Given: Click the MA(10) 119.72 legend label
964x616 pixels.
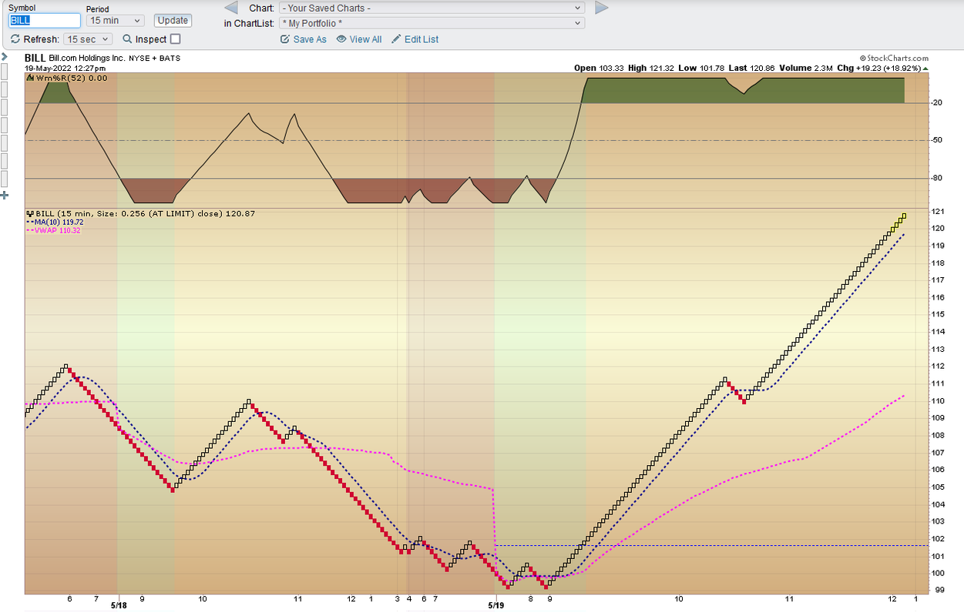Looking at the screenshot, I should coord(59,222).
